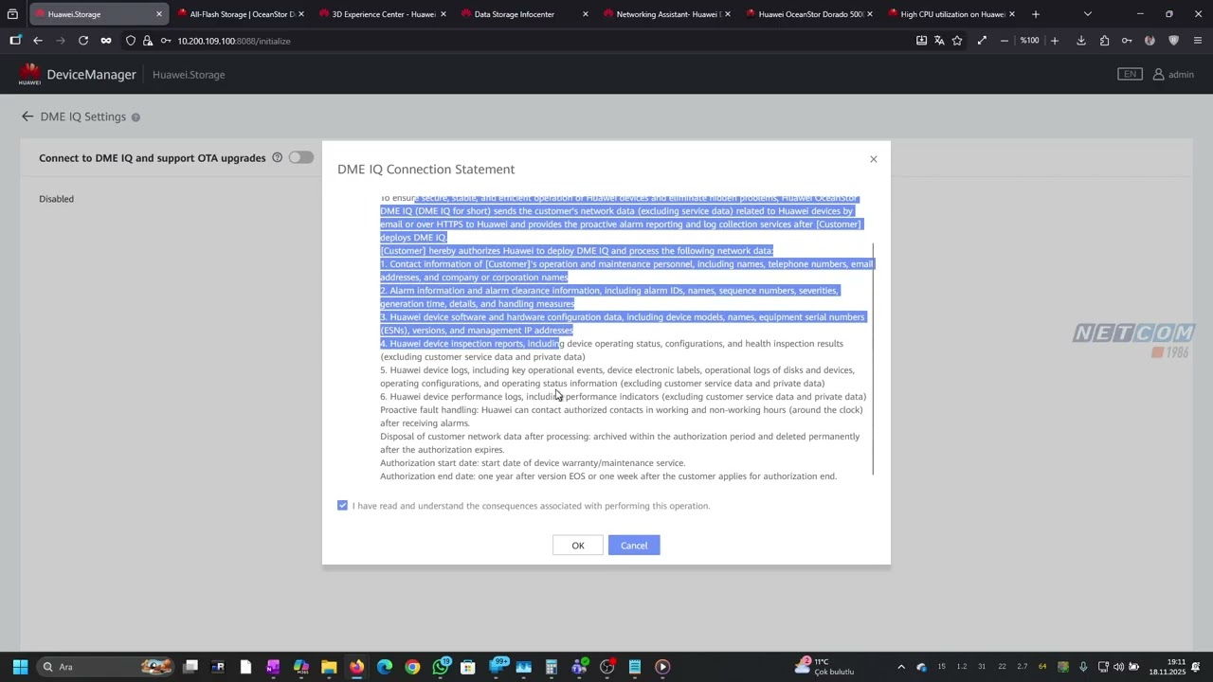Click the dialog's vertical scrollbar

873,360
